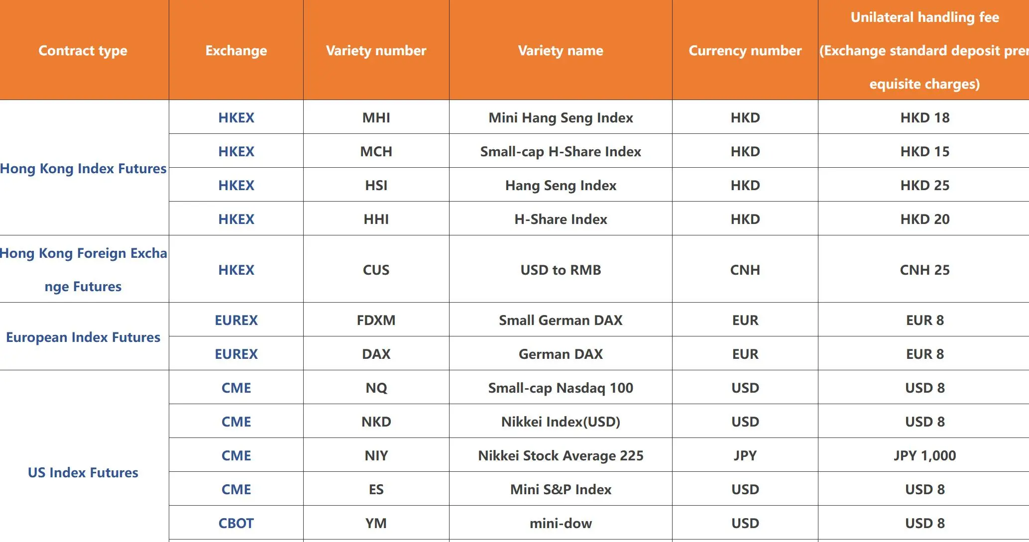Click the H-Share Index name in HHI row
Viewport: 1029px width, 542px height.
(x=561, y=219)
